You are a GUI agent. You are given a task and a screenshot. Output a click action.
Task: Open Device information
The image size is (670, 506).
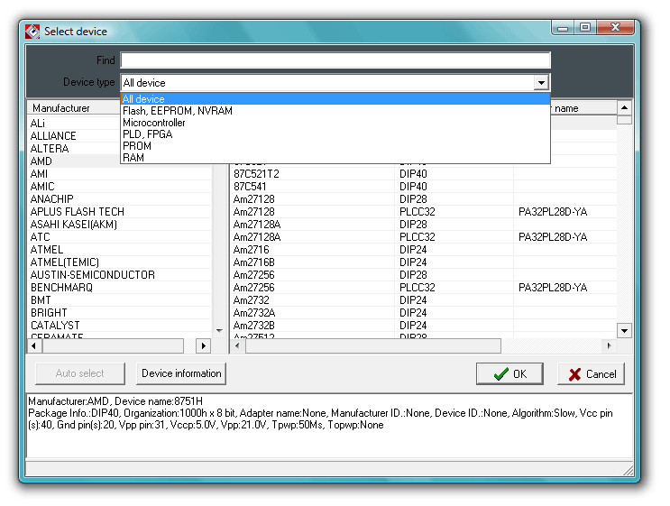[x=181, y=373]
